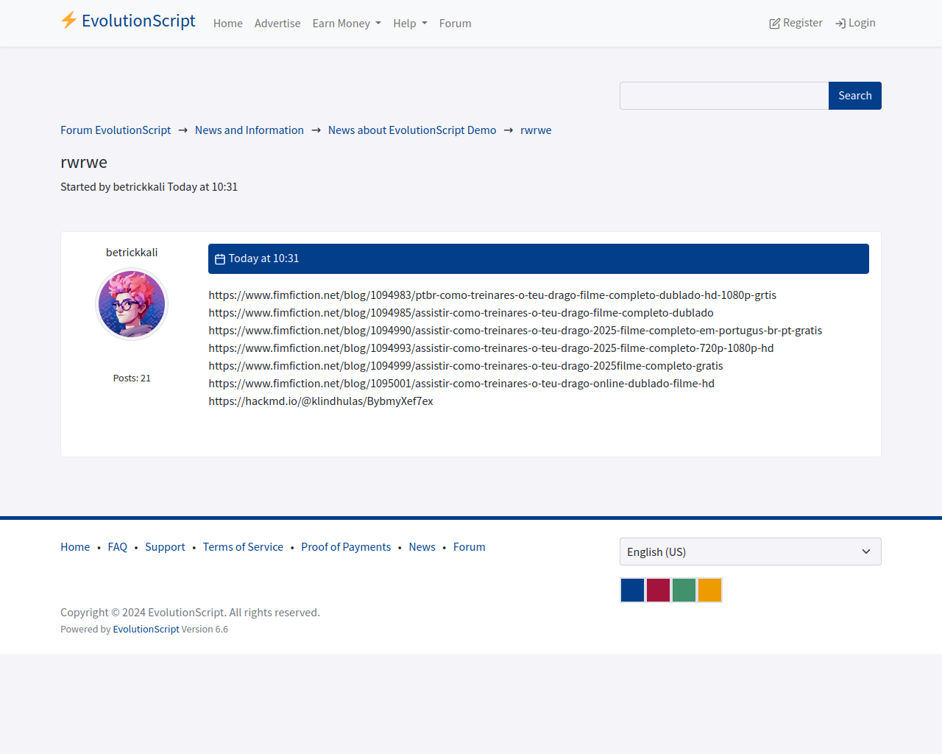Click the fimfiction blog 1094993 URL text
The image size is (942, 754).
pyautogui.click(x=491, y=348)
